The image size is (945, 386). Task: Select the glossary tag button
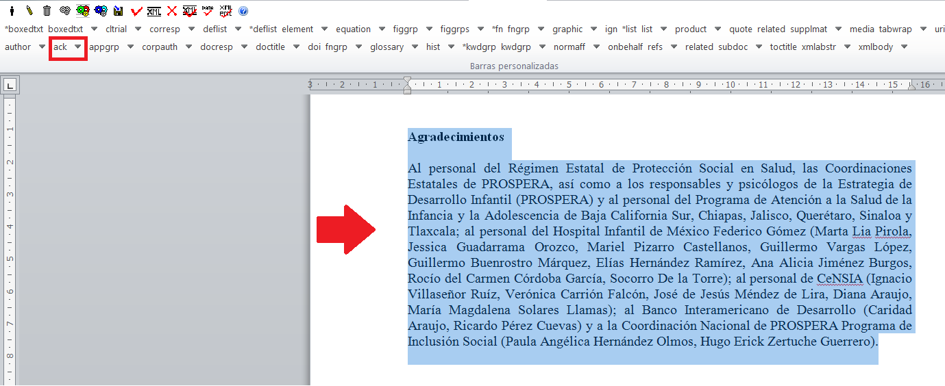coord(386,47)
